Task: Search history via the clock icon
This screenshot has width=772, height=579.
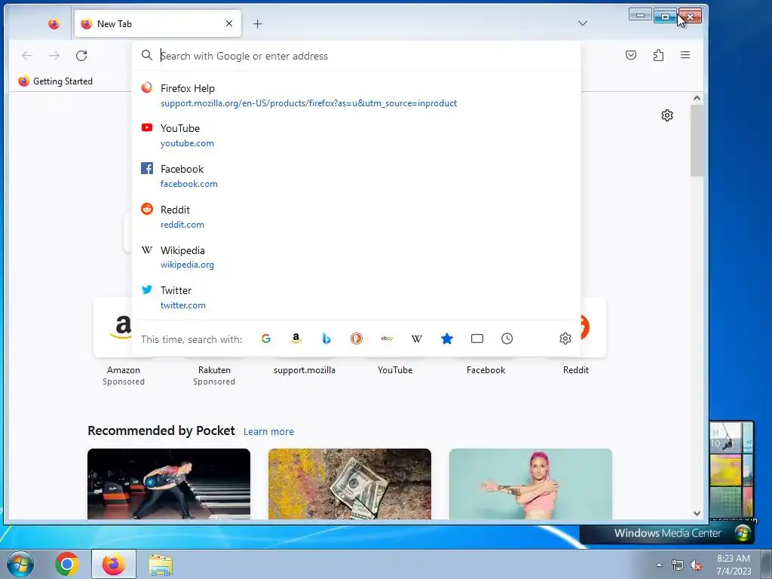Action: point(507,339)
